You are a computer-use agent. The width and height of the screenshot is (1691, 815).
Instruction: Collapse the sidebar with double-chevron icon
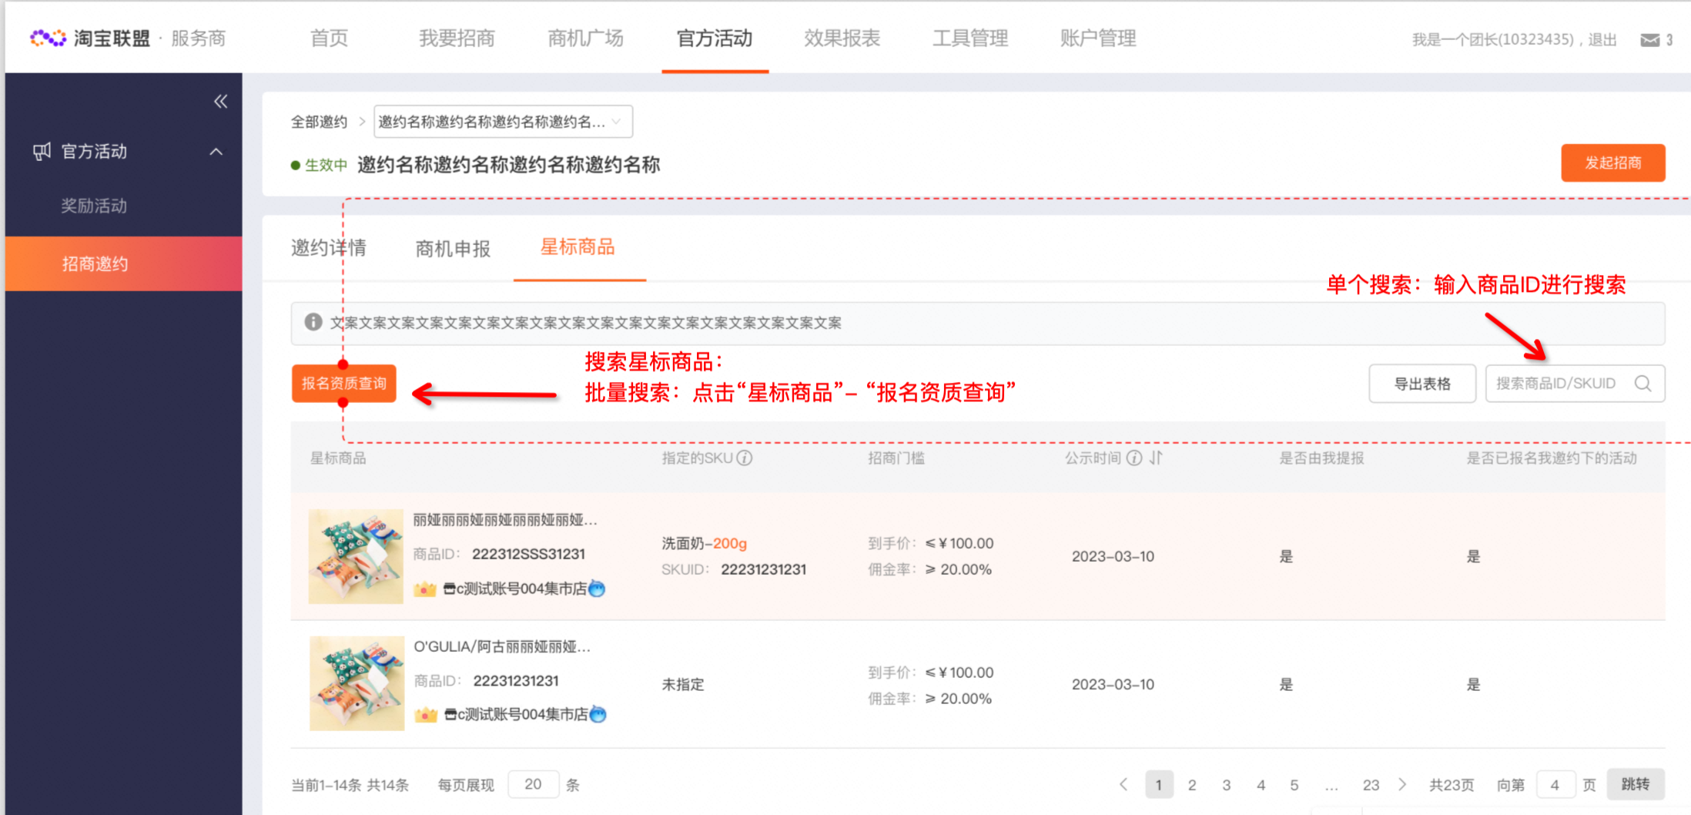221,101
